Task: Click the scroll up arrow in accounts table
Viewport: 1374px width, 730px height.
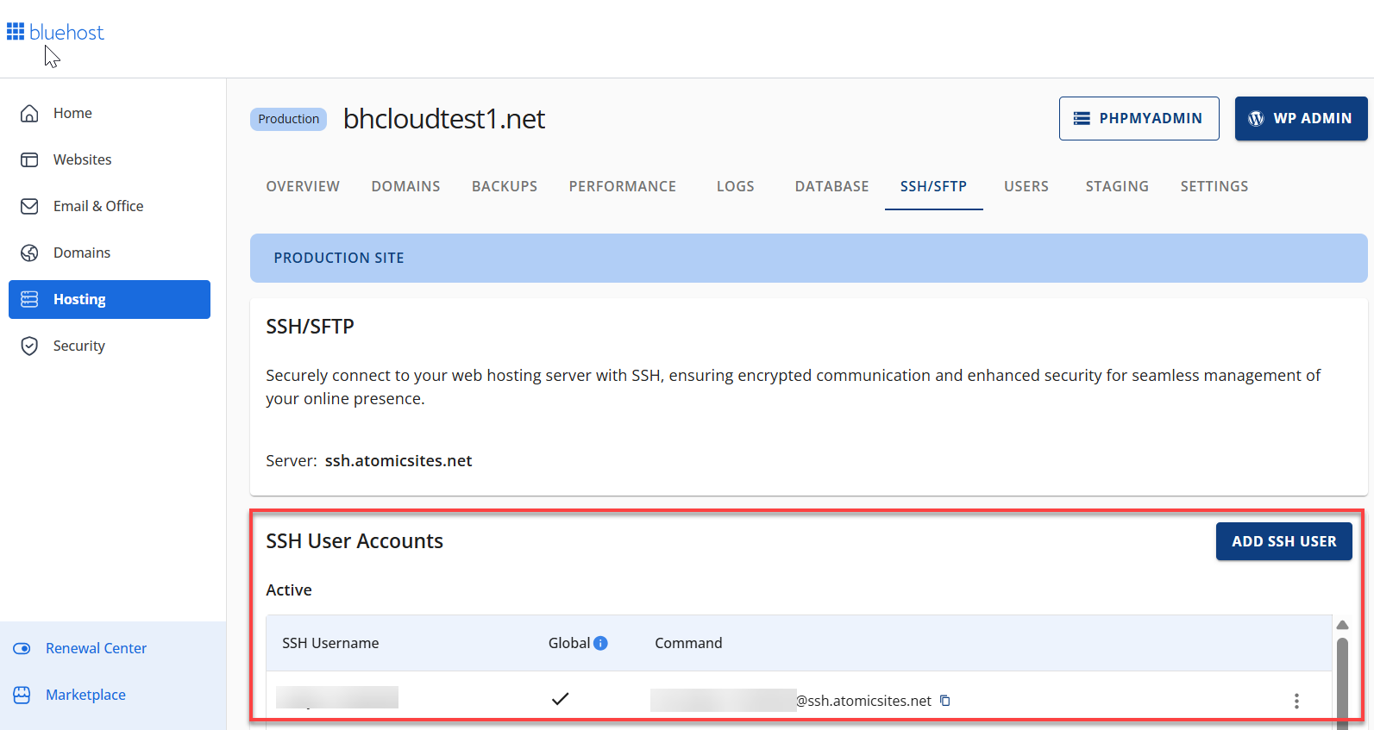Action: tap(1342, 625)
